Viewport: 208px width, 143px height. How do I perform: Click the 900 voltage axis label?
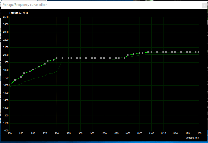(57, 134)
